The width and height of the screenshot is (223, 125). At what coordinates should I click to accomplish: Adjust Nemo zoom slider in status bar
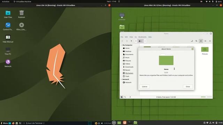pos(206,97)
